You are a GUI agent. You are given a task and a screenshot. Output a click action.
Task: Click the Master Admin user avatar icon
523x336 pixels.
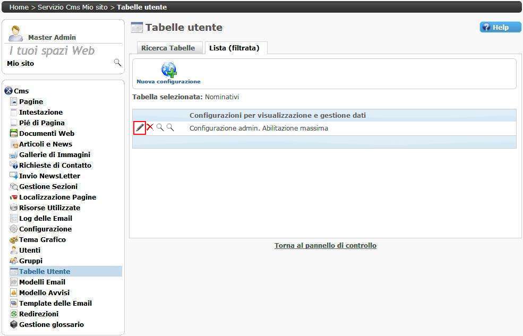click(x=16, y=33)
